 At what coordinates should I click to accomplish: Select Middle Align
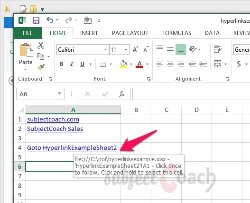170,49
